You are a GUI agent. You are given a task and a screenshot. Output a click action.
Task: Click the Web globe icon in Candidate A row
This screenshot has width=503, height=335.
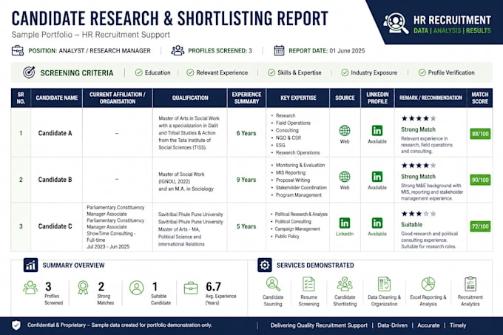345,130
